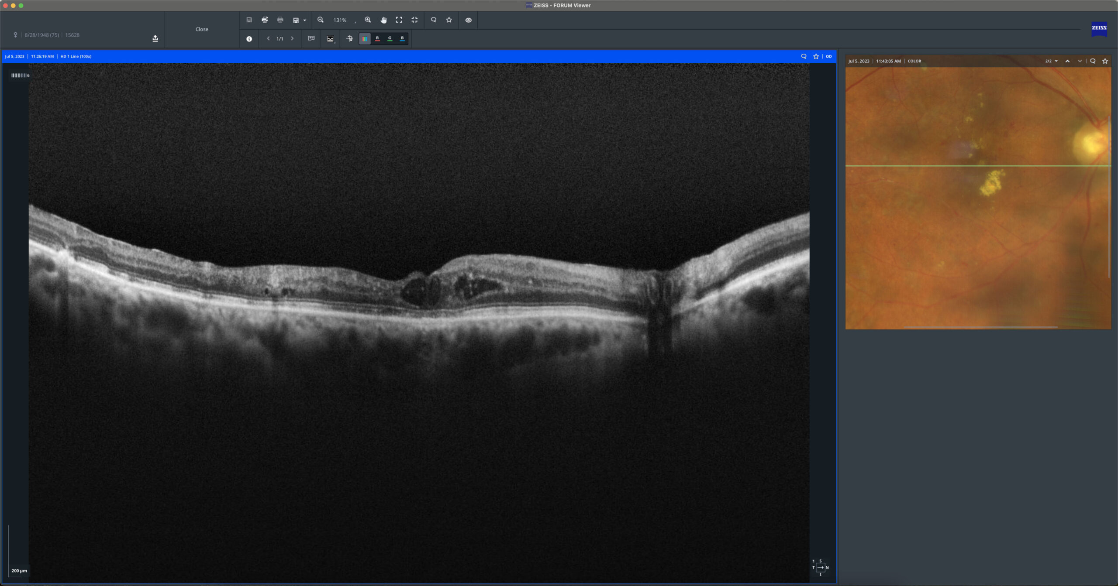Toggle the eye visibility icon in toolbar
Screen dimensions: 1118x586
tap(469, 20)
